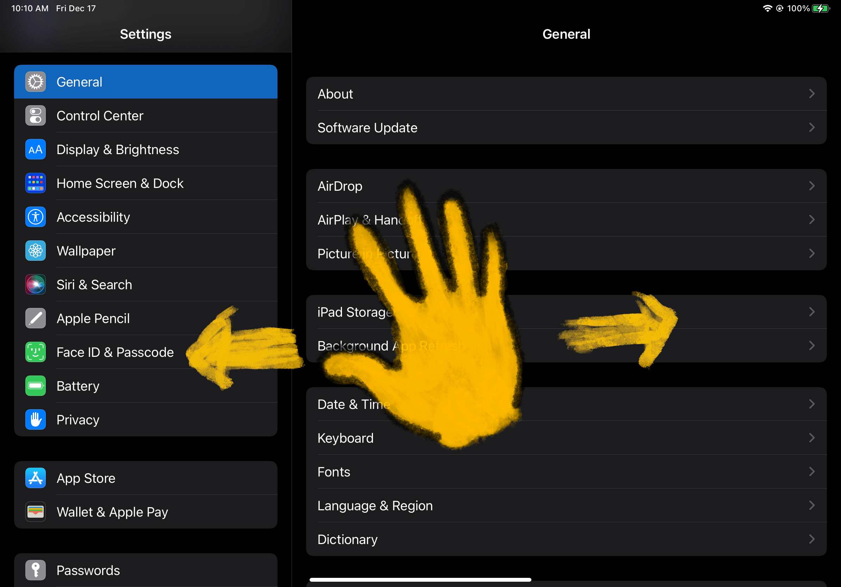This screenshot has height=587, width=841.
Task: Open Face ID & Passcode settings
Action: click(115, 351)
